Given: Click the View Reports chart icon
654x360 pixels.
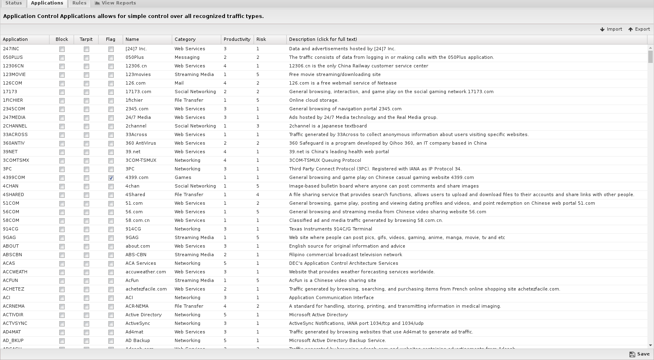Looking at the screenshot, I should click(x=97, y=3).
